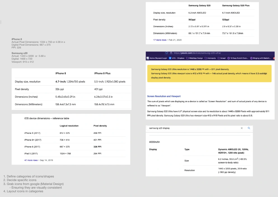Open the UVU - Dropbox bookmark

click(x=177, y=58)
